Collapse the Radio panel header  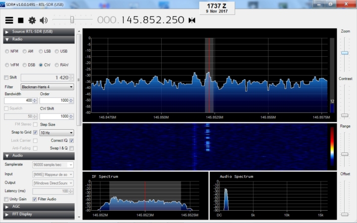(x=39, y=39)
